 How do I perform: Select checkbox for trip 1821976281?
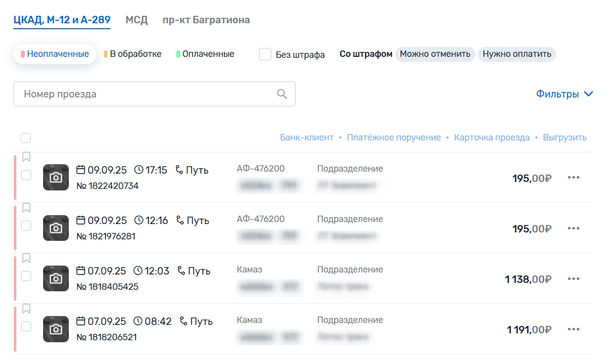pyautogui.click(x=26, y=226)
